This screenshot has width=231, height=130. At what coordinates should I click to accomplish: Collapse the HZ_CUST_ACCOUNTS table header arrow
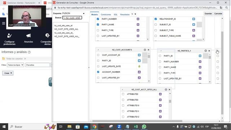(98, 50)
